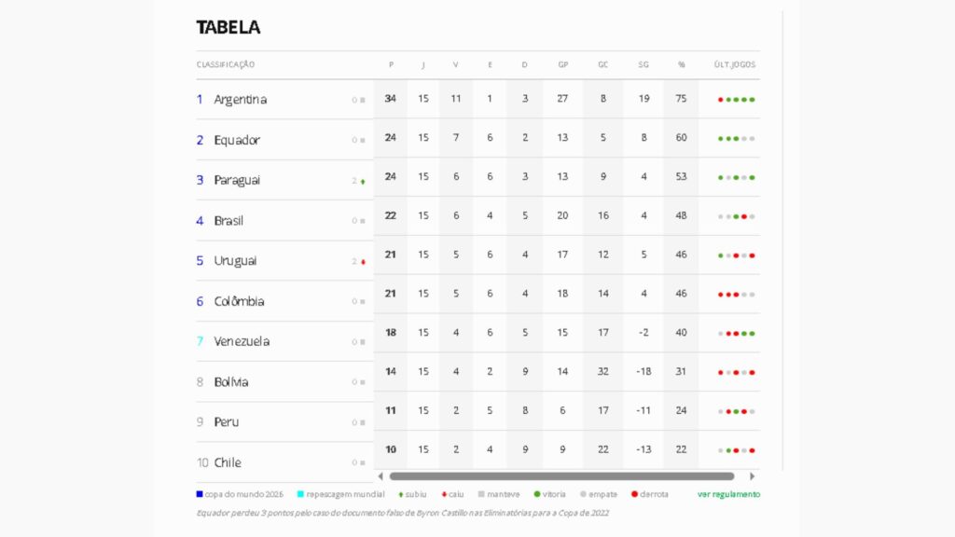The height and width of the screenshot is (537, 955).
Task: Click the 'CLASSIFICAÇÃO' column header
Action: click(x=226, y=64)
